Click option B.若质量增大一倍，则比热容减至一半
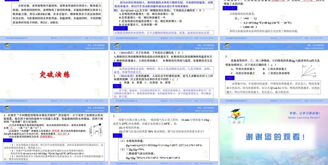328x165 pixels. pyautogui.click(x=142, y=18)
